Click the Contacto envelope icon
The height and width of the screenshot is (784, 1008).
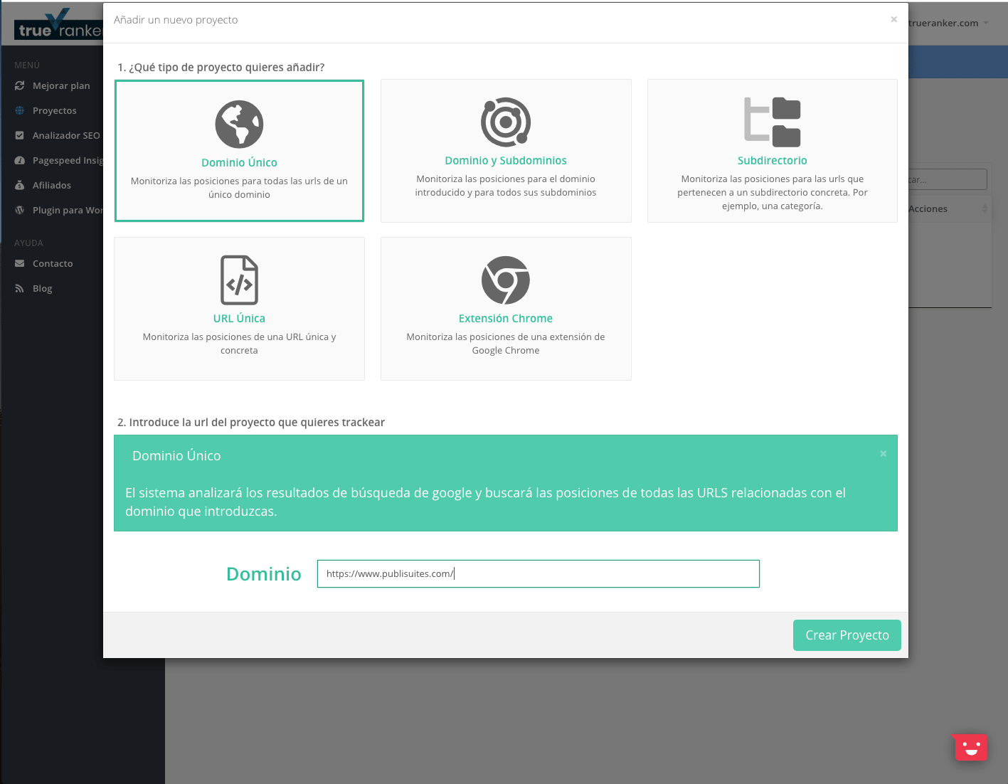click(x=20, y=263)
